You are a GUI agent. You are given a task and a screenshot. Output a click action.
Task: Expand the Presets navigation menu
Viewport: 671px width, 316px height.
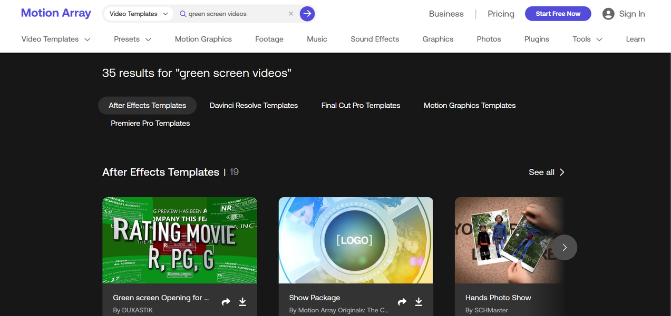coord(133,39)
